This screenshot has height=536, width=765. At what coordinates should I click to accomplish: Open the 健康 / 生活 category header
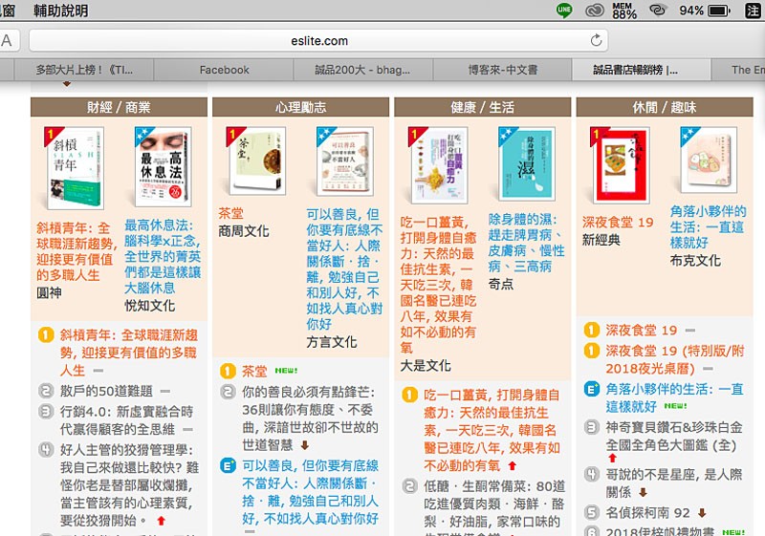482,107
